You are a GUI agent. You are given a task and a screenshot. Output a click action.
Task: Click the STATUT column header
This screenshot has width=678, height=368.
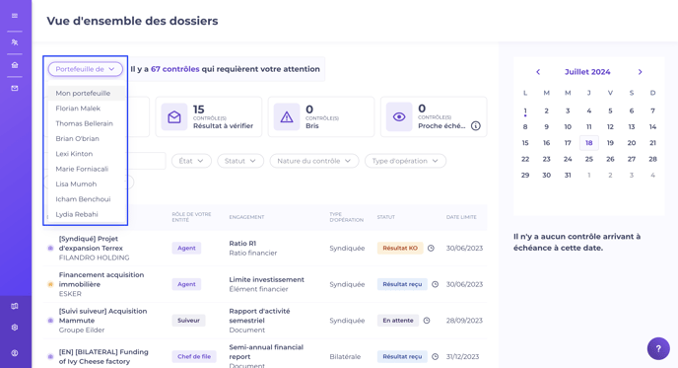pyautogui.click(x=385, y=217)
